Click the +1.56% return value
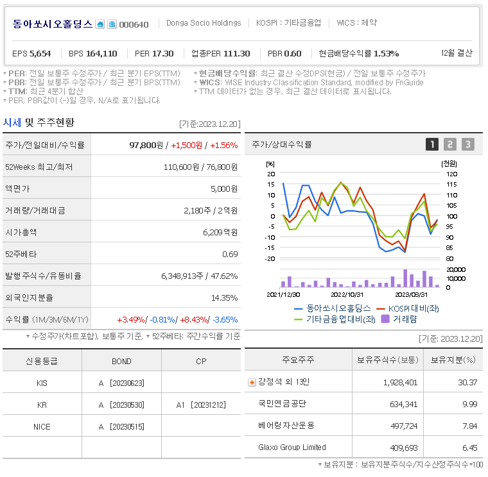The width and height of the screenshot is (488, 477). [223, 146]
